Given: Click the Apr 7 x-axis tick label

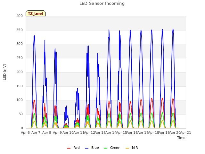Looking at the screenshot, I should point(36,133).
